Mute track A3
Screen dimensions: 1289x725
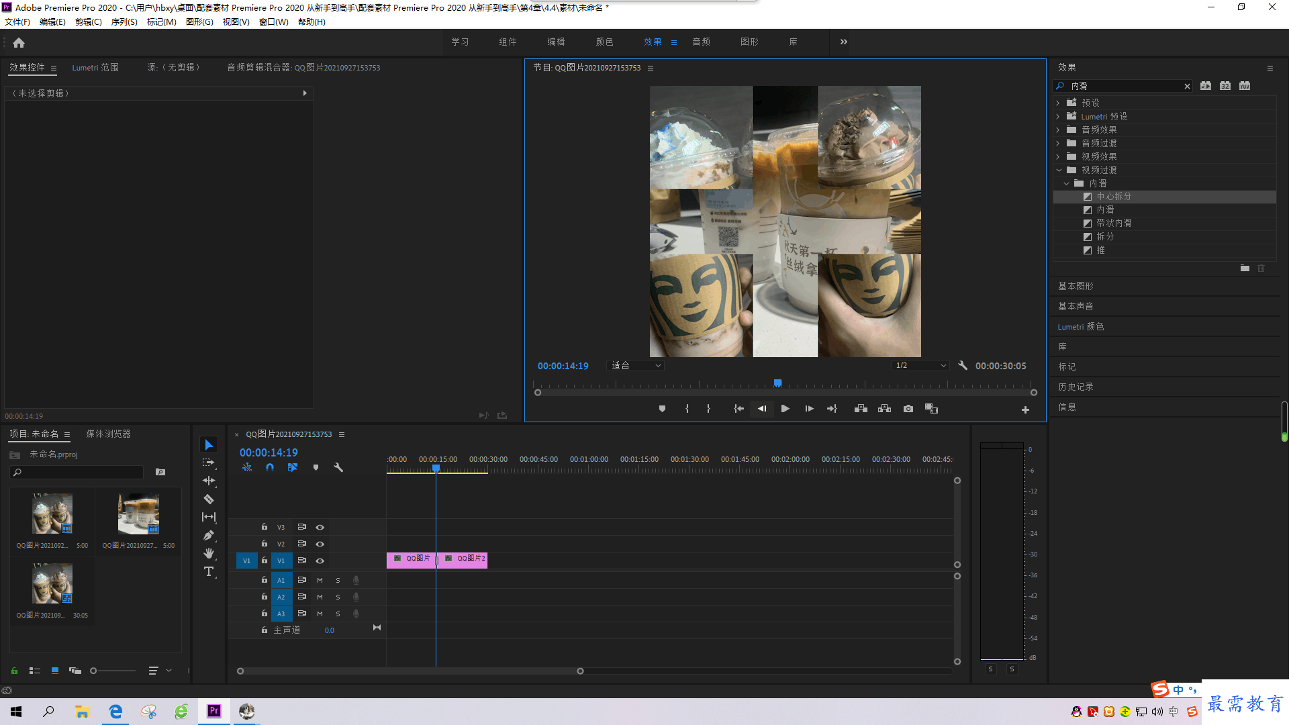pos(320,614)
